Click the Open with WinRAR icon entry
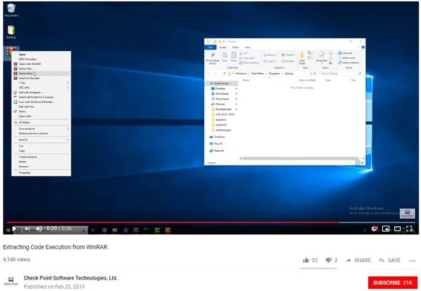Image resolution: width=421 pixels, height=291 pixels. (16, 64)
